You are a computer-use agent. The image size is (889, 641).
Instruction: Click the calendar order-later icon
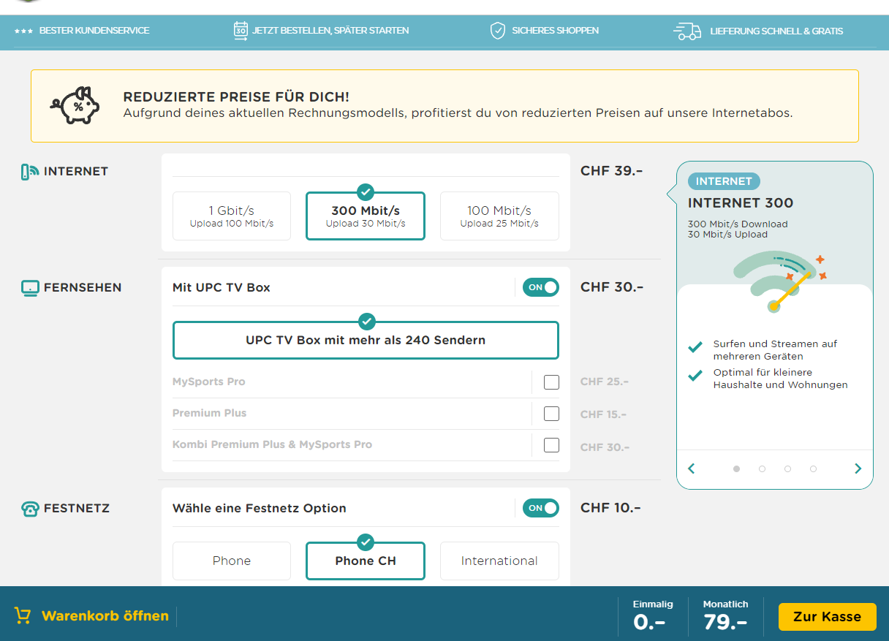pos(241,31)
